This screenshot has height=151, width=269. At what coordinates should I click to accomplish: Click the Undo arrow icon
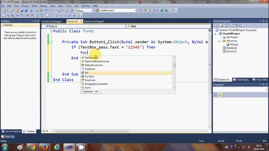[46, 10]
